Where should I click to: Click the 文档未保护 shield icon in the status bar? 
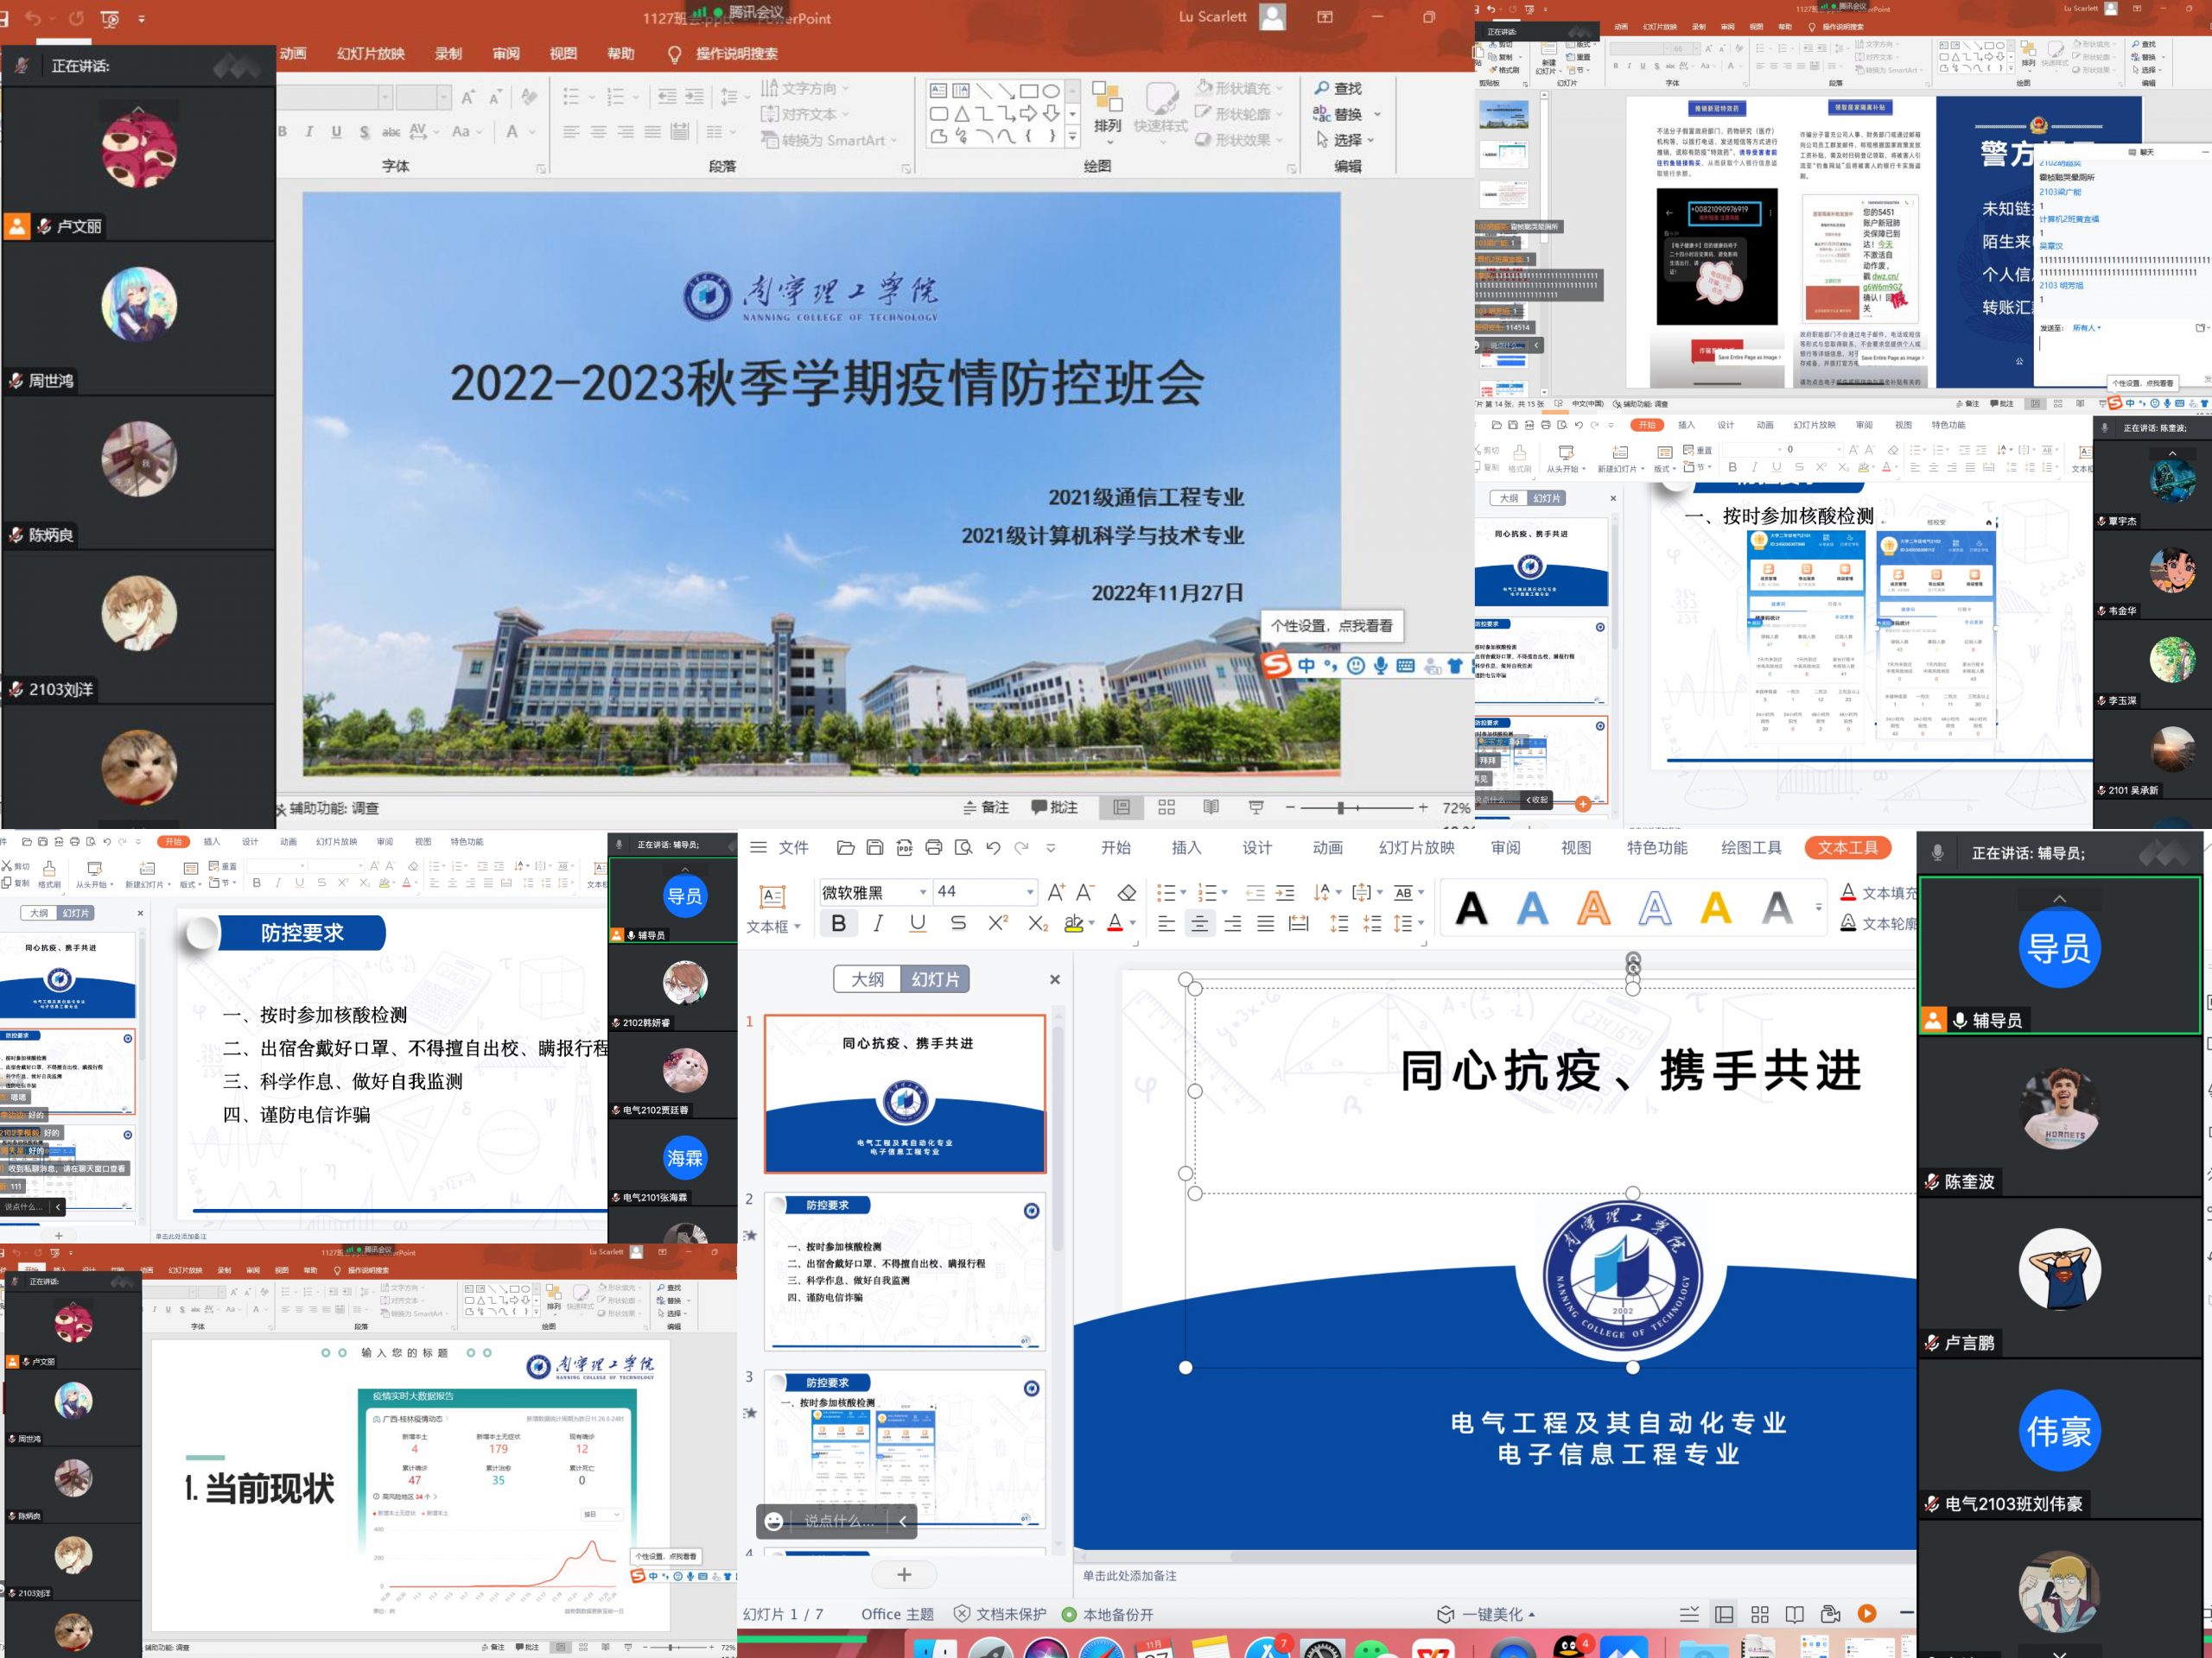(962, 1614)
